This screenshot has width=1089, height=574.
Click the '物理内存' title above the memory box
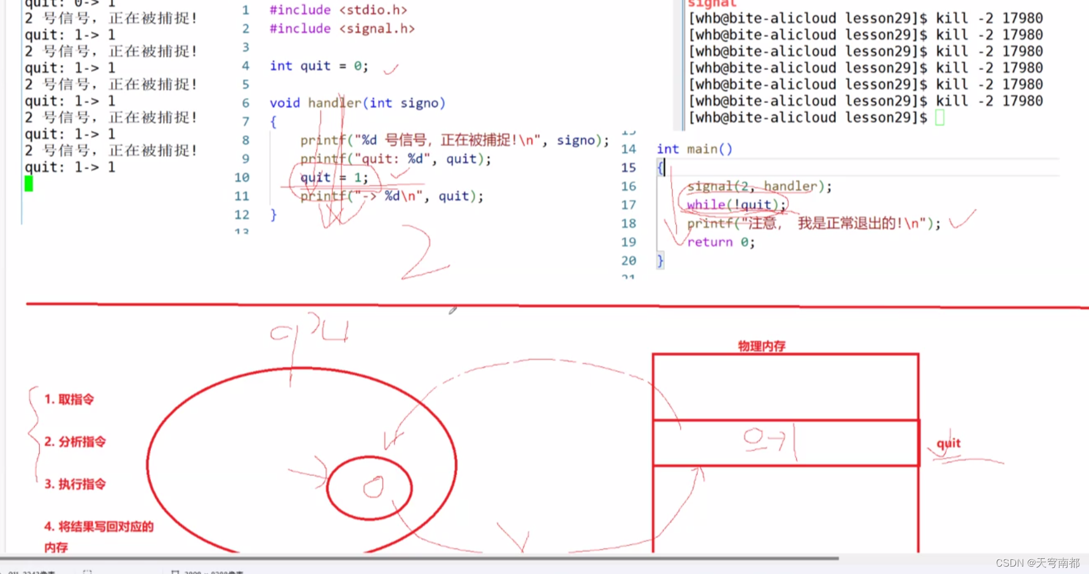(762, 346)
